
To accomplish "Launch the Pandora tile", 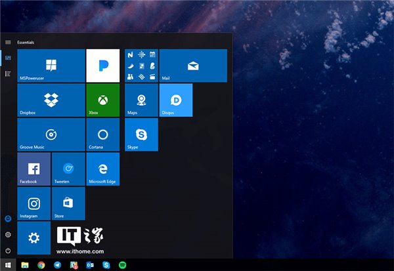I will pos(103,66).
